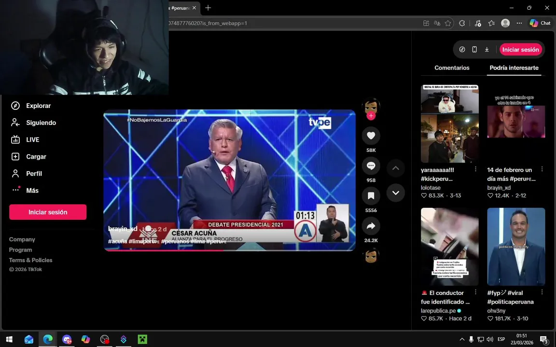Open the yaraaaaaa!!! #kickperu video thumbnail
Viewport: 556px width, 347px height.
(x=450, y=123)
